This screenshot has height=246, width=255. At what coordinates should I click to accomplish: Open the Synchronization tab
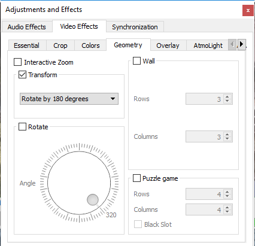[x=135, y=27]
